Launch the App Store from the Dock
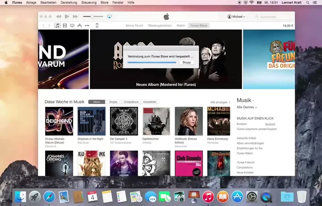The image size is (322, 206). 237,197
